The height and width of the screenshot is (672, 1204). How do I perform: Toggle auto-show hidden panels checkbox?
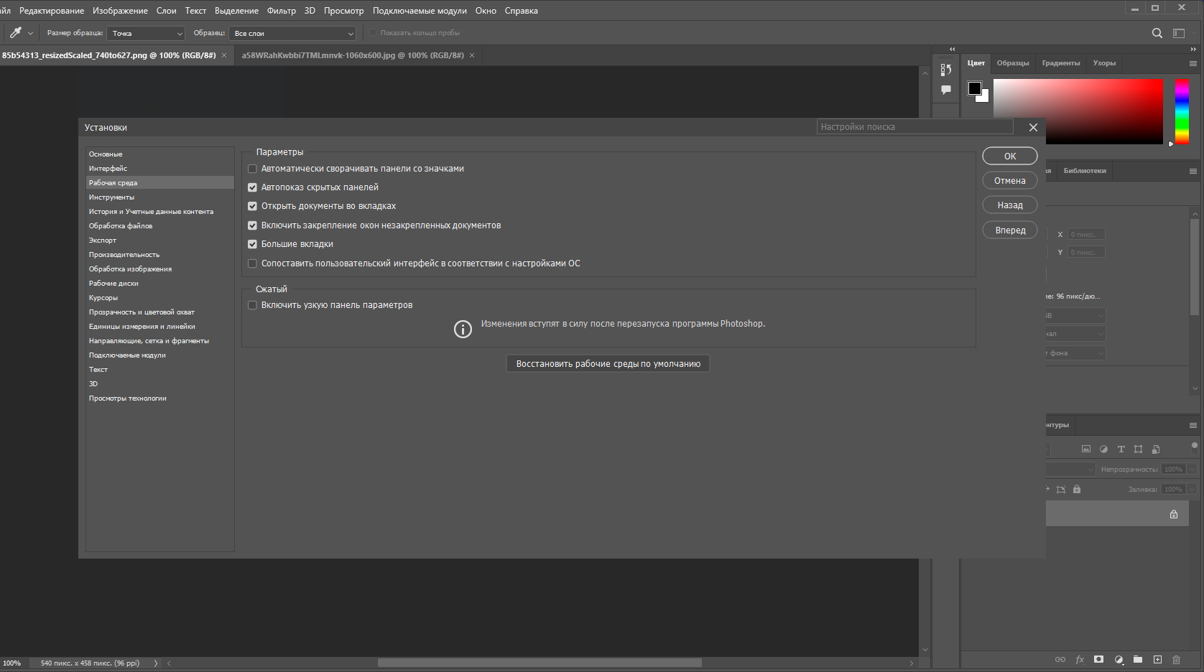pos(252,187)
